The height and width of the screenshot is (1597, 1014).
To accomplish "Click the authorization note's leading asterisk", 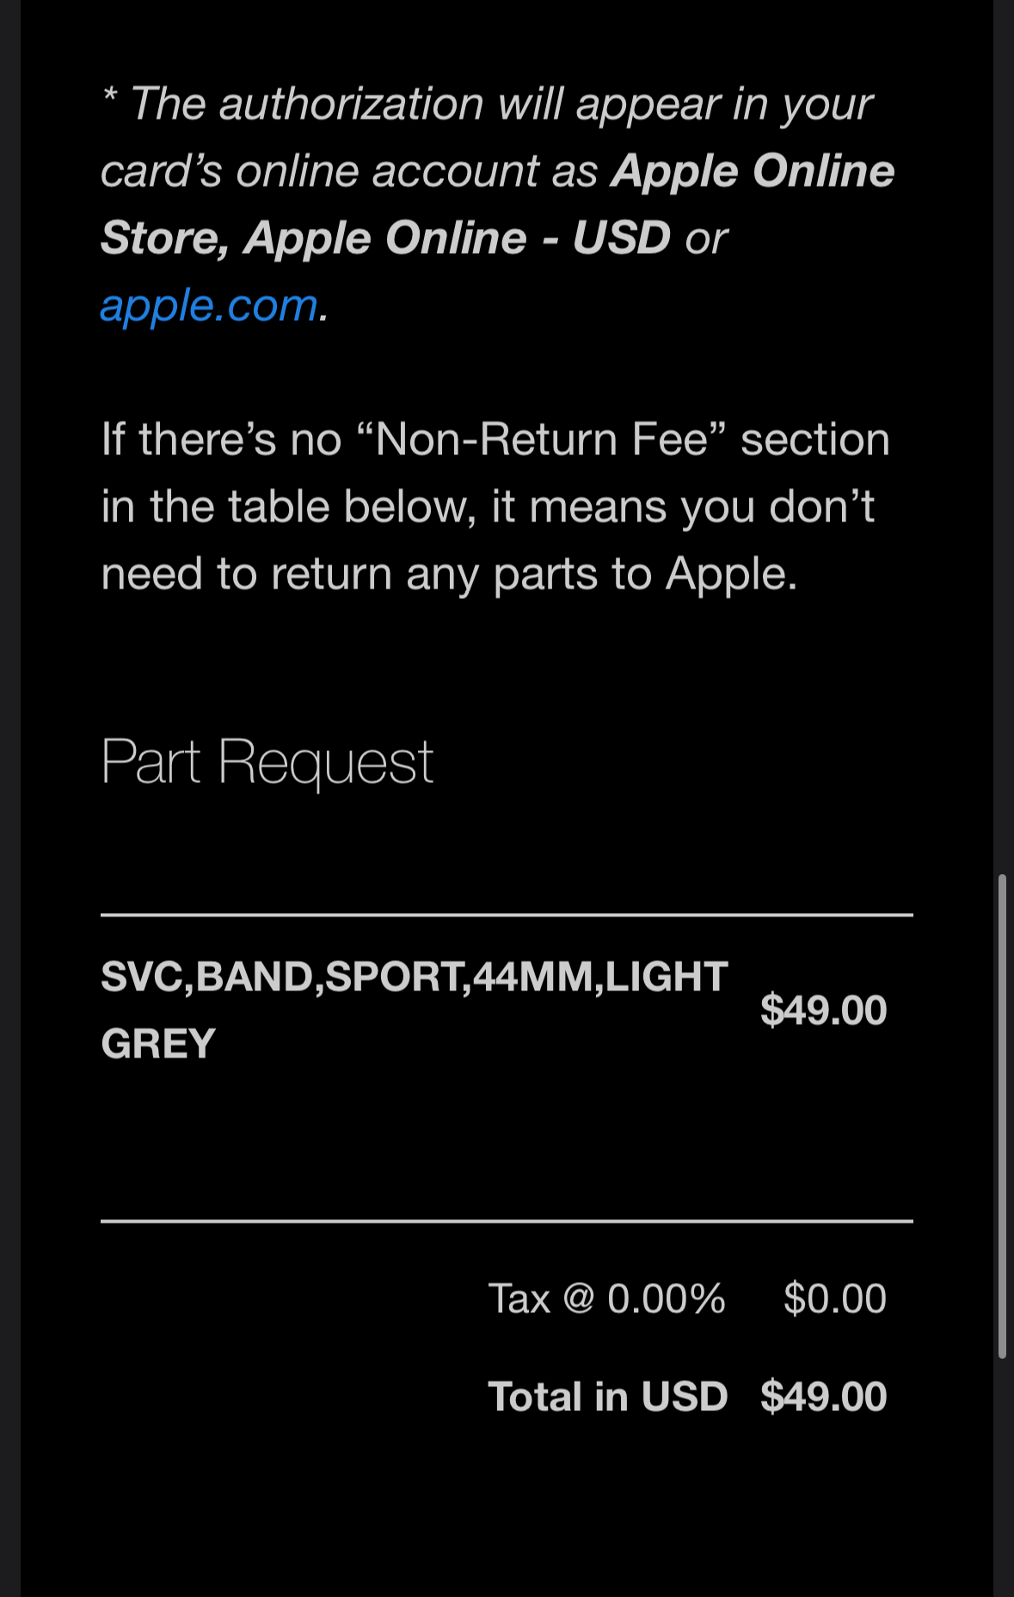I will coord(110,97).
